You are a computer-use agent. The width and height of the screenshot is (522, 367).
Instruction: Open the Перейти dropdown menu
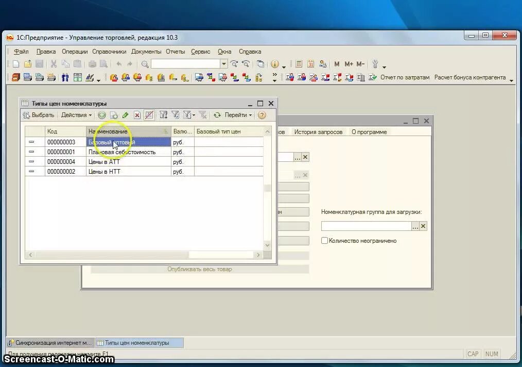pos(238,115)
